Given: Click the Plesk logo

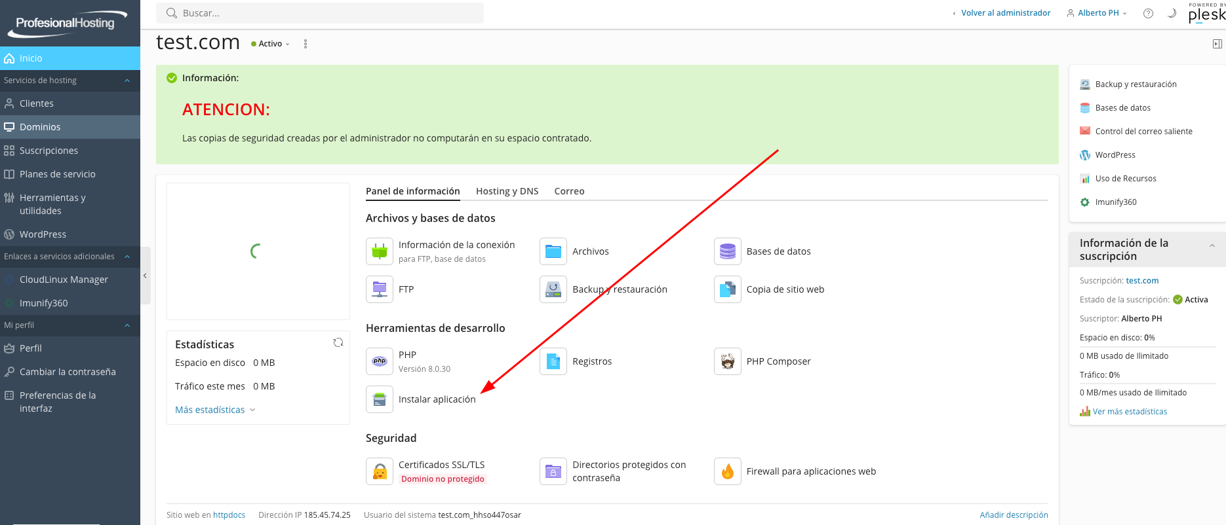Looking at the screenshot, I should point(1207,13).
